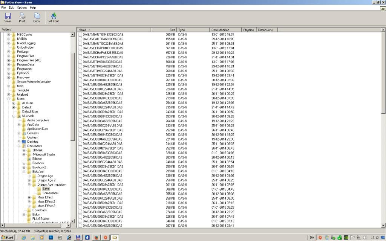Click the Desktop folder icon in tree
Screen dimensions: 386x241
click(x=24, y=142)
